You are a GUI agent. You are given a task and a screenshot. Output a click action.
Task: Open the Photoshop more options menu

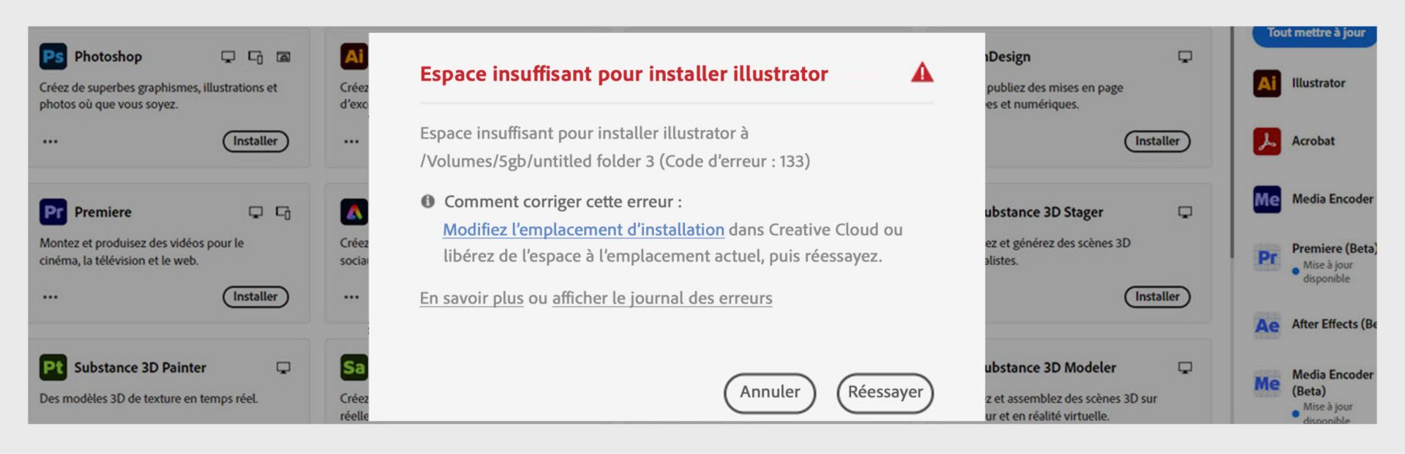[x=50, y=141]
